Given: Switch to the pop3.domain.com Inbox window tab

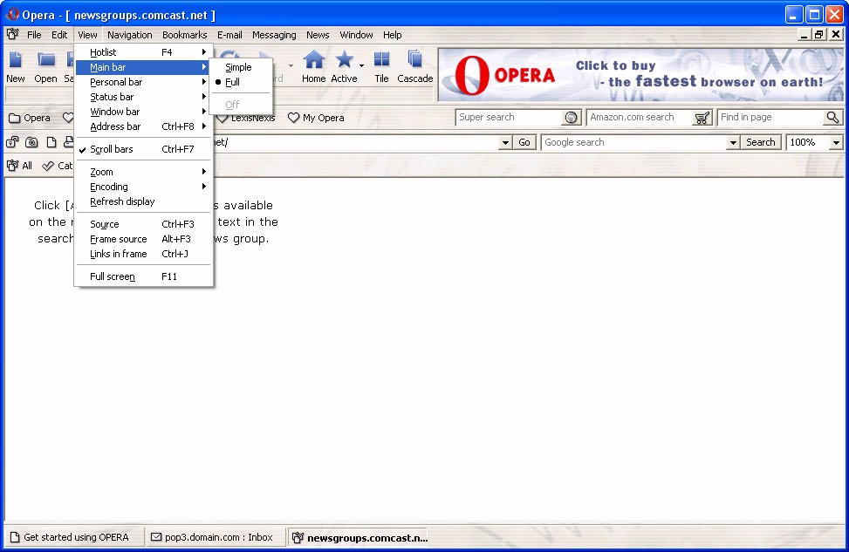Looking at the screenshot, I should 212,537.
